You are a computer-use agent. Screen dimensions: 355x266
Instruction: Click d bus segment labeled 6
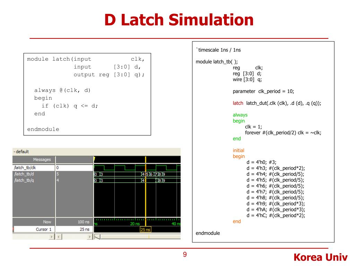pyautogui.click(x=151, y=174)
